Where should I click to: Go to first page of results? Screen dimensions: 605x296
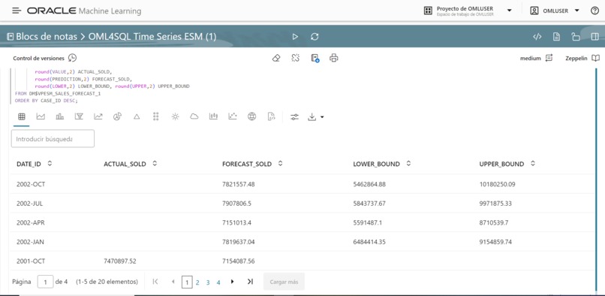[x=155, y=282]
